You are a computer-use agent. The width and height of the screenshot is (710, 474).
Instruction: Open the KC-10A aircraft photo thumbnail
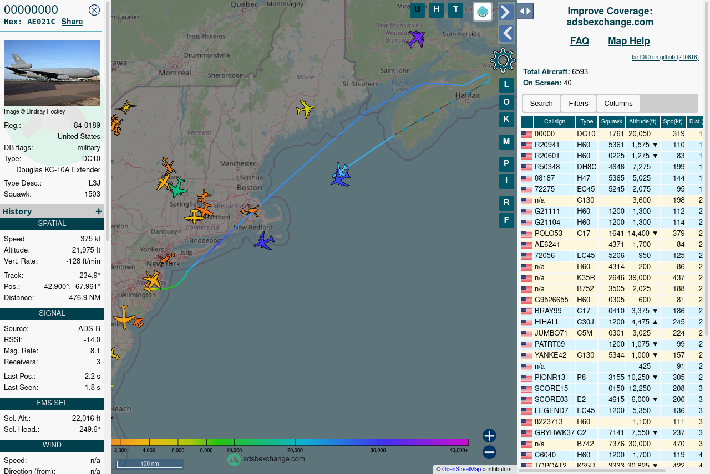pyautogui.click(x=52, y=73)
